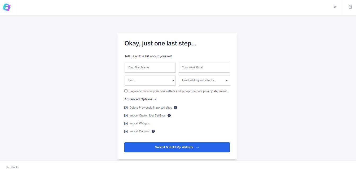Image resolution: width=356 pixels, height=173 pixels.
Task: Click the Starter Templates logo icon
Action: (7, 7)
